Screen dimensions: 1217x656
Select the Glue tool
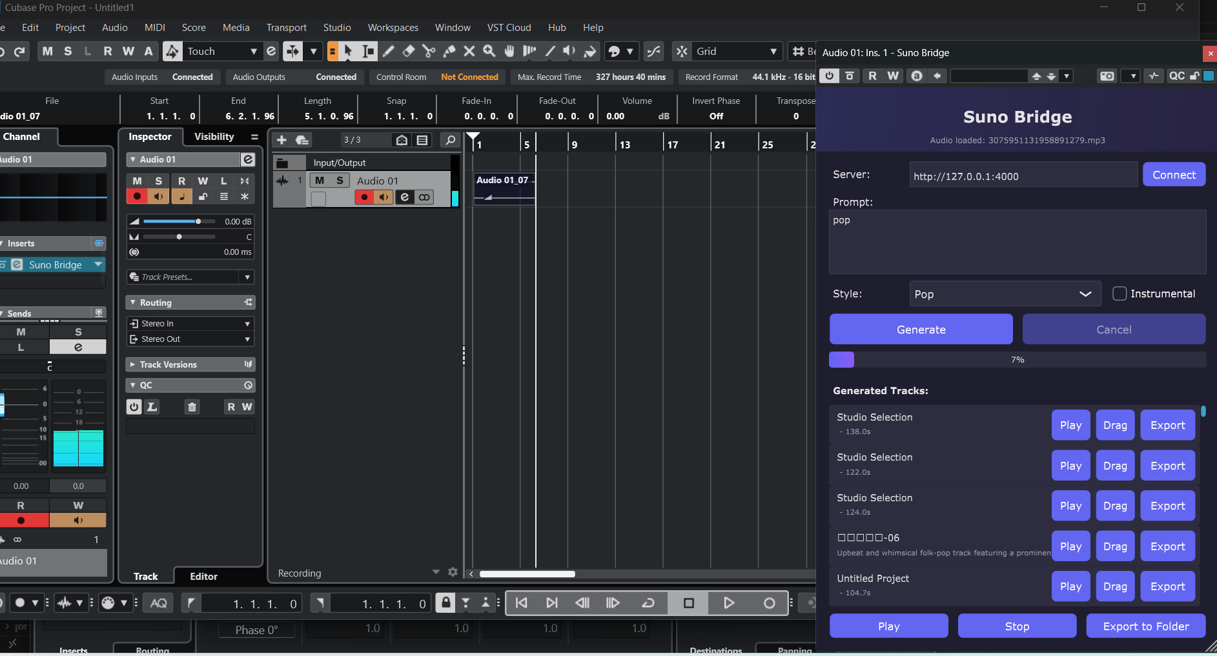pyautogui.click(x=449, y=52)
